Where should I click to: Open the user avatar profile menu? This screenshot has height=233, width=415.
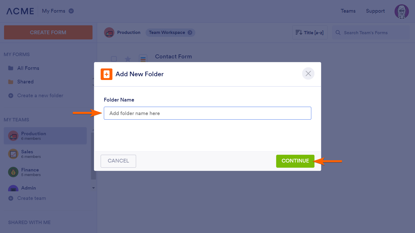[x=402, y=12]
